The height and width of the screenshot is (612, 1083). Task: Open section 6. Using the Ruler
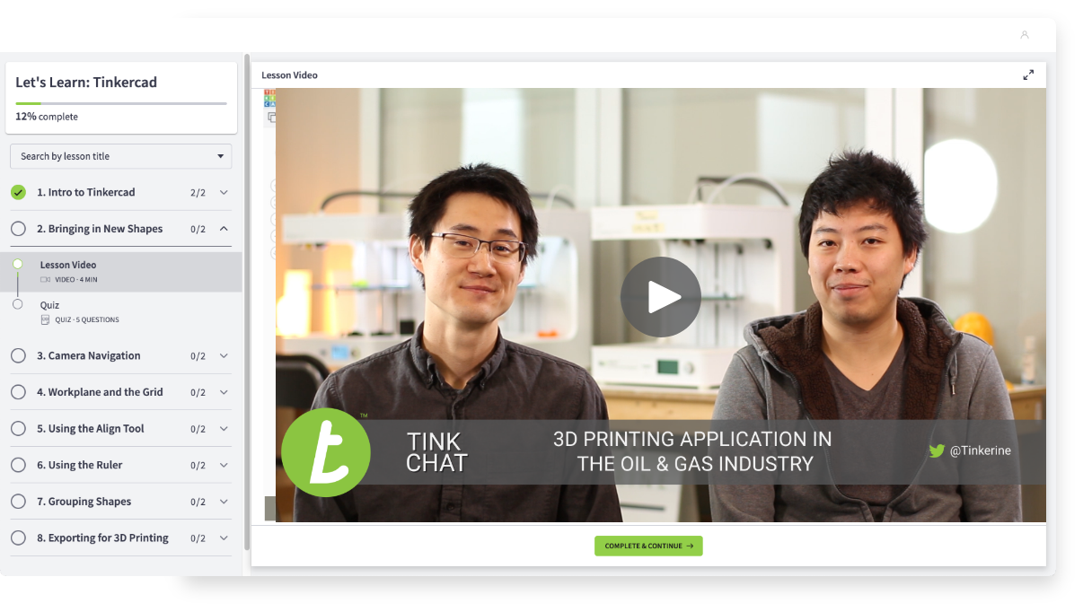(x=120, y=465)
